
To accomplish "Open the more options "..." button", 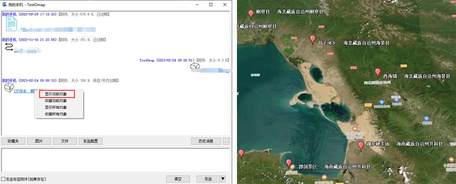I will [226, 141].
